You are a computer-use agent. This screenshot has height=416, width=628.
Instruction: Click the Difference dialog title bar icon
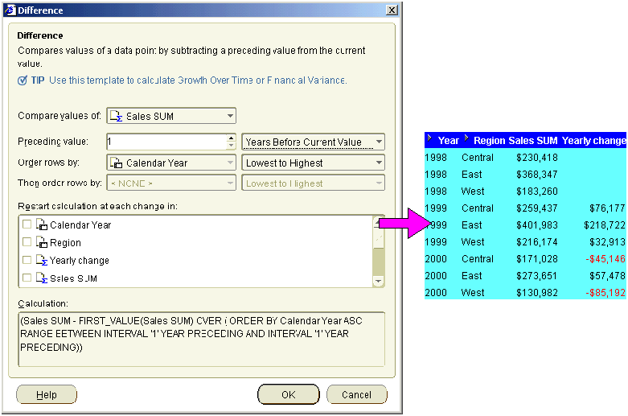(10, 10)
